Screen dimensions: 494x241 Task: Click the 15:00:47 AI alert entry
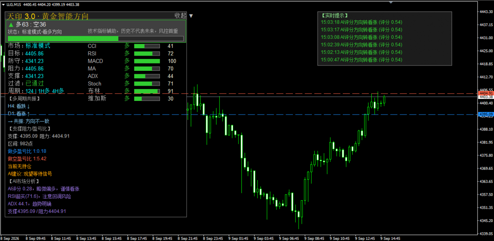click(361, 60)
